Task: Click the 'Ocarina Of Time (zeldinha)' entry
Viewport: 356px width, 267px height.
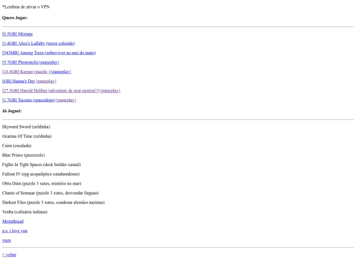Action: pyautogui.click(x=27, y=136)
